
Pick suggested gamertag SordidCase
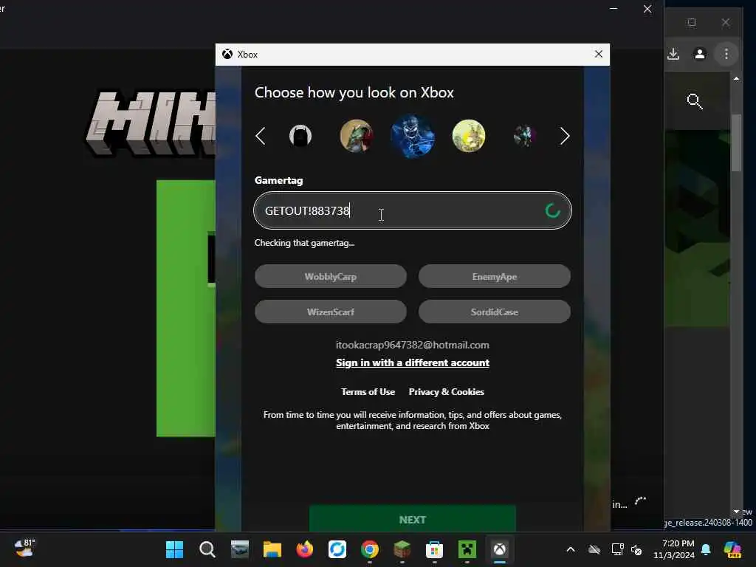tap(495, 312)
